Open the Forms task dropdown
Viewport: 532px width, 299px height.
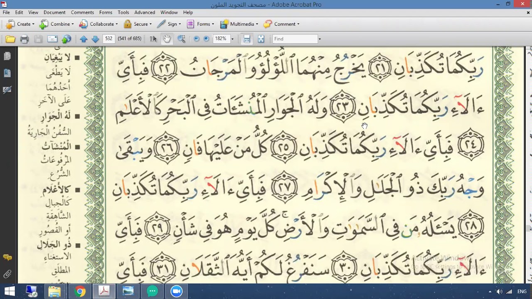click(200, 24)
